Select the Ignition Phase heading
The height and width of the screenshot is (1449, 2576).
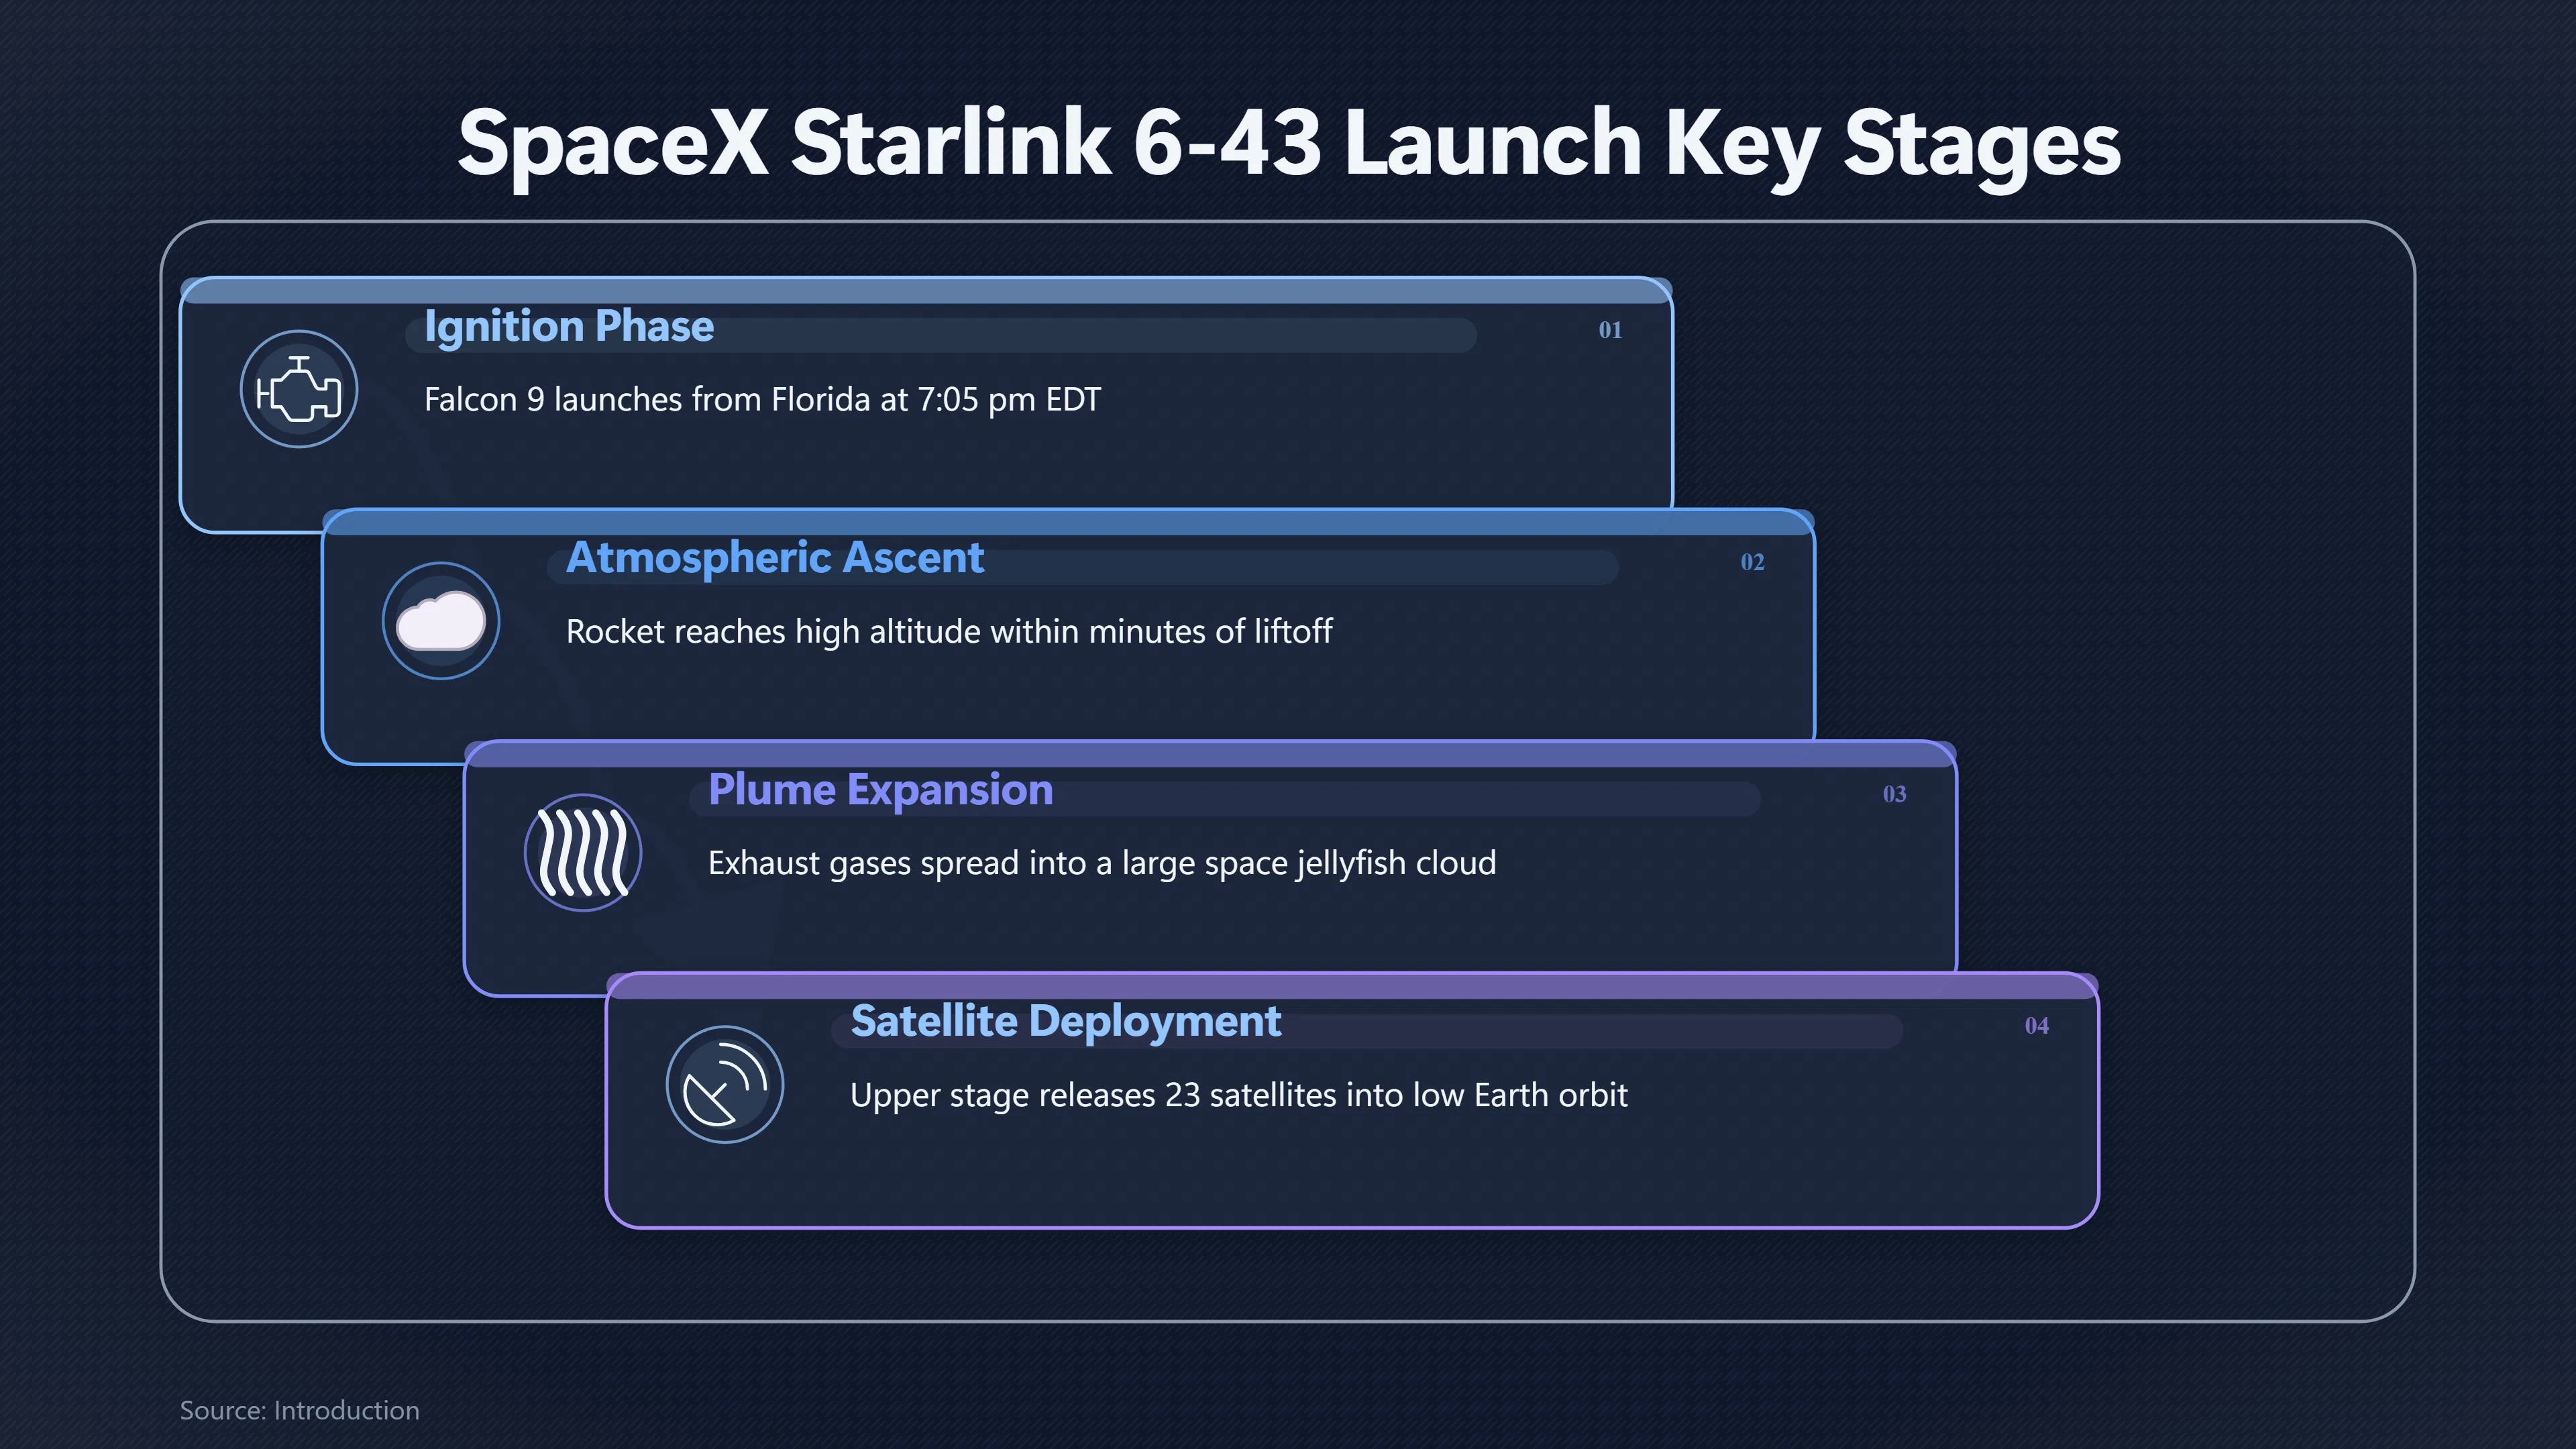[569, 327]
